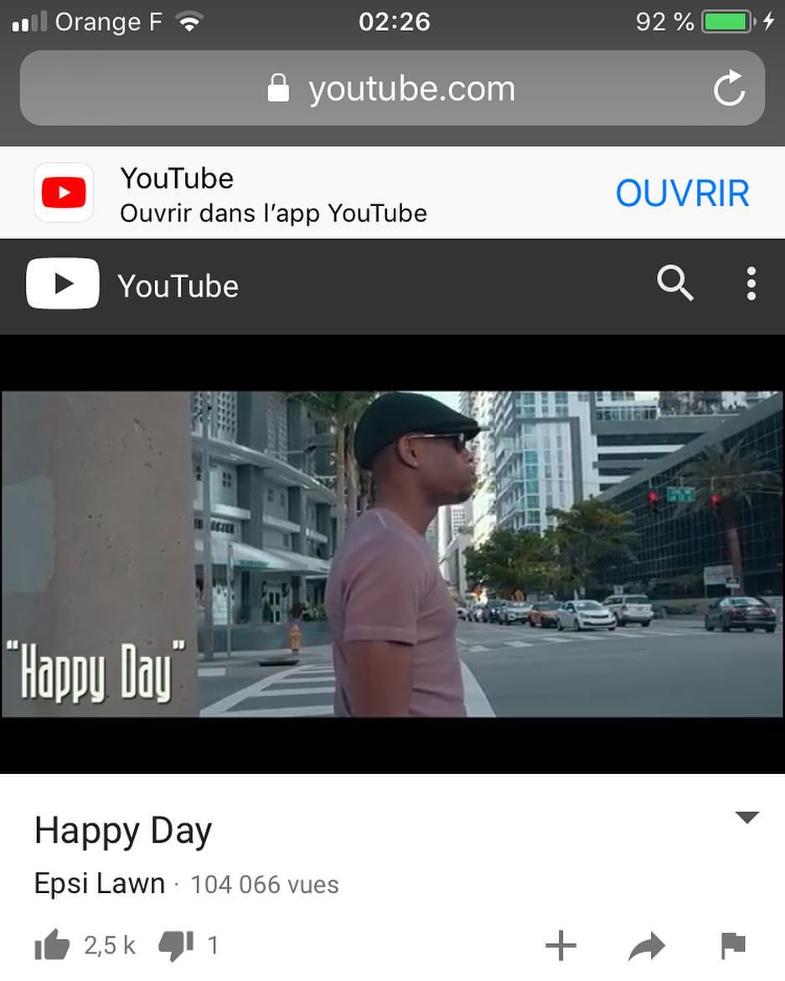Add video to playlist with plus icon

(561, 945)
